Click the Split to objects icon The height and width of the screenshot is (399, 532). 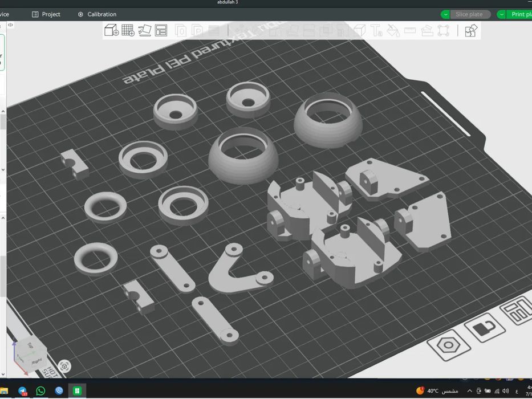pos(181,31)
